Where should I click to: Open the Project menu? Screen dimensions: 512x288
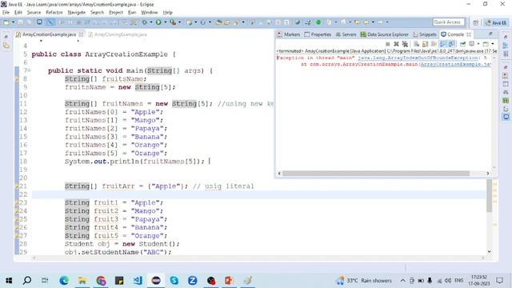coord(116,13)
